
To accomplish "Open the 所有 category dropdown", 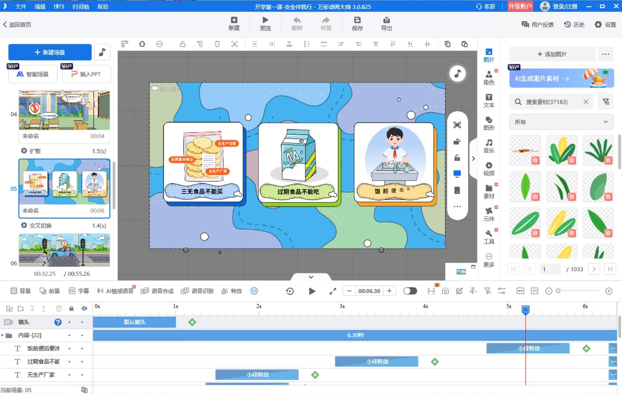I will [x=561, y=122].
